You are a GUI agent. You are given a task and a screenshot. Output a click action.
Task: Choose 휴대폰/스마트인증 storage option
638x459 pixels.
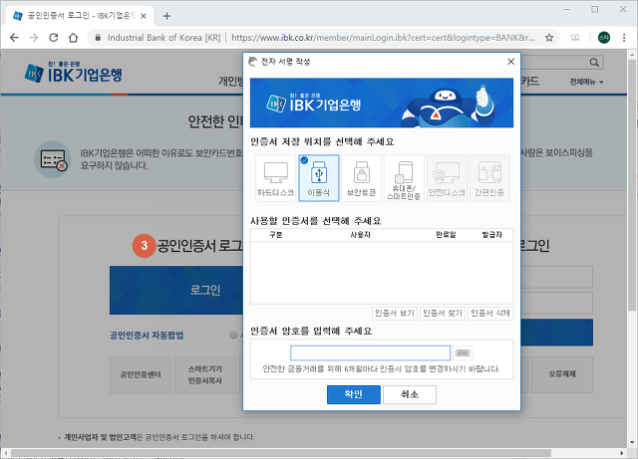404,177
